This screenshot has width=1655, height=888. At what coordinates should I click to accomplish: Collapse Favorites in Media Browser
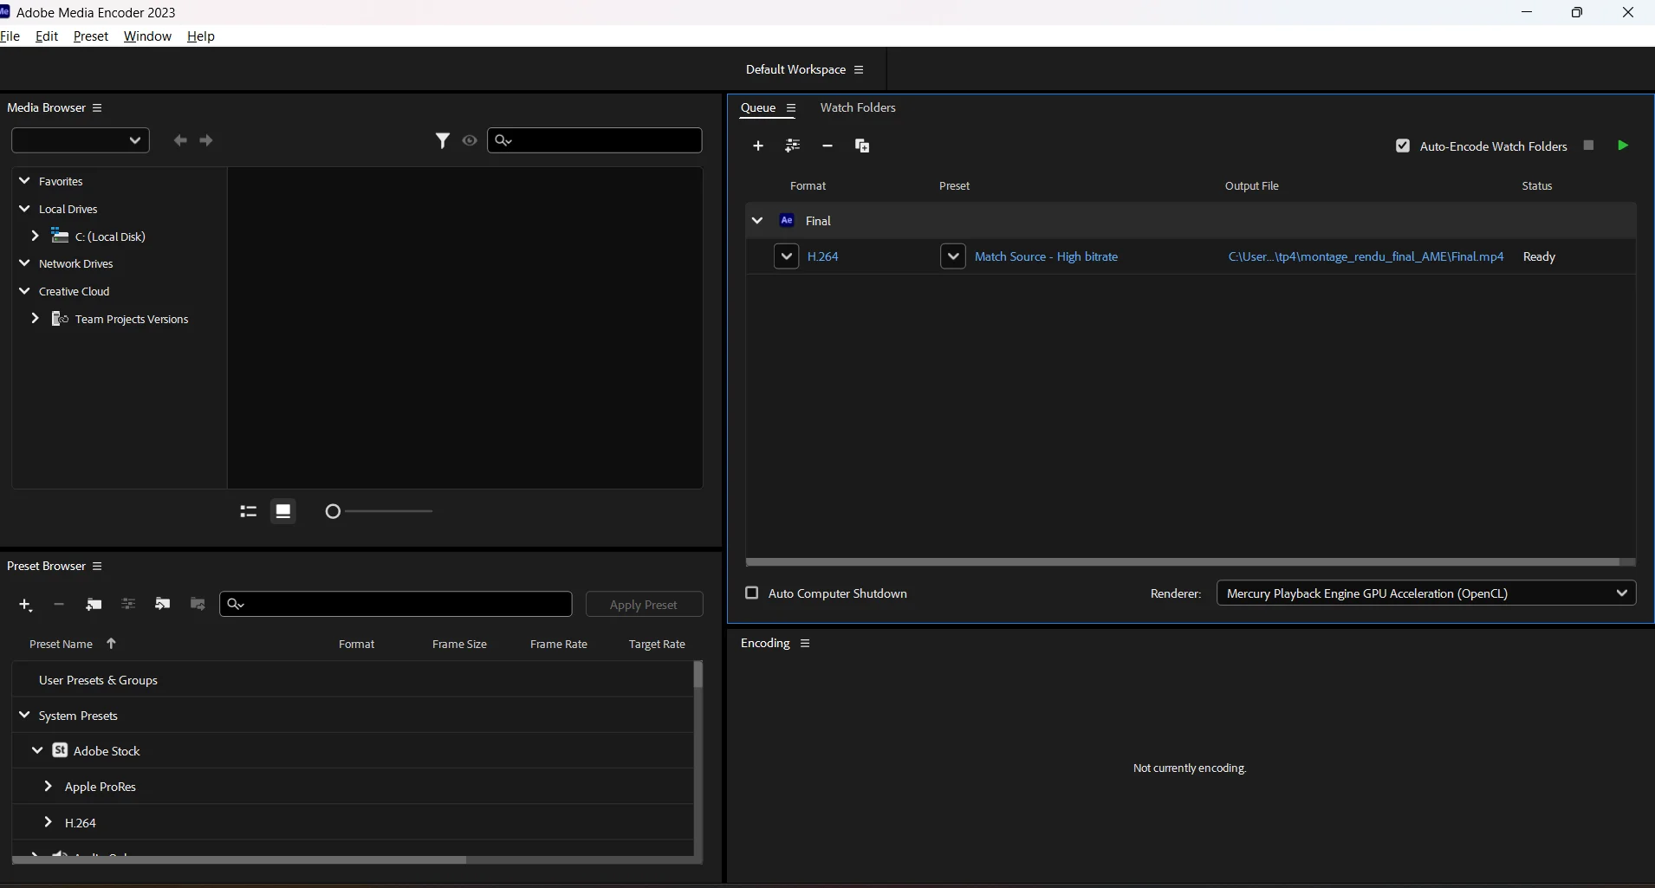24,180
